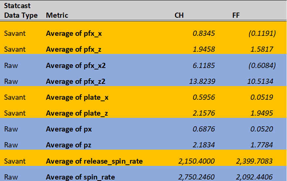Select the FF value (0.6084)
287x181 pixels.
click(x=262, y=65)
